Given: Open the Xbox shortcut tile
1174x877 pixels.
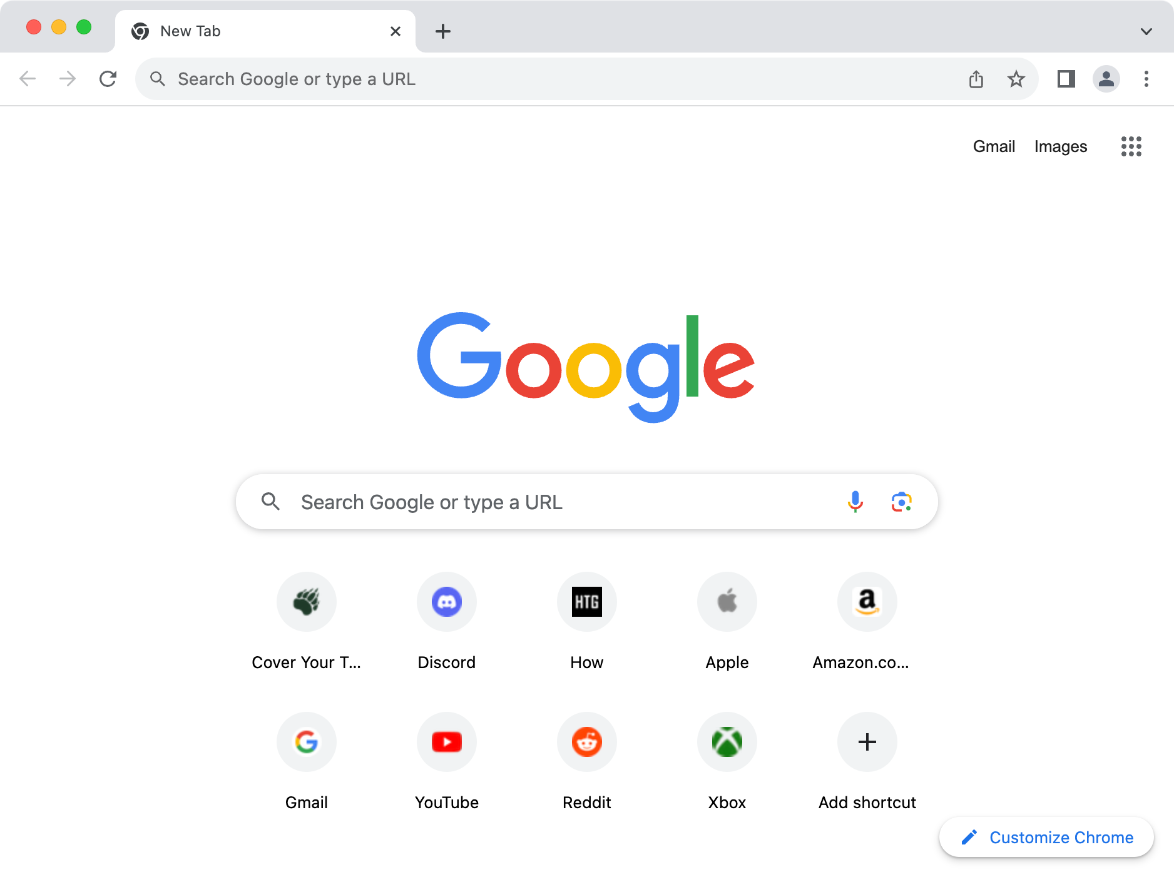Looking at the screenshot, I should click(727, 742).
